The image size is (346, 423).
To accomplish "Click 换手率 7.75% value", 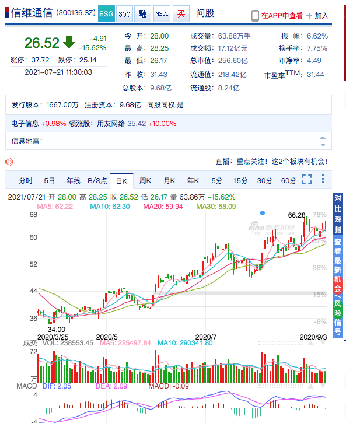I will point(317,48).
